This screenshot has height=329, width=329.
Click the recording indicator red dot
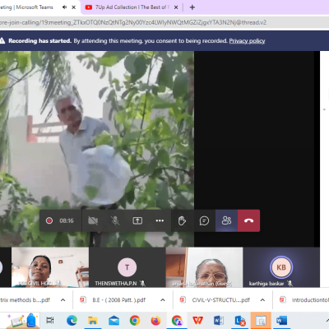pos(49,220)
